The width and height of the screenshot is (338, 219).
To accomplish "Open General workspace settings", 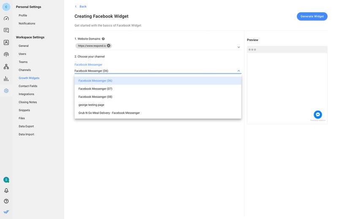I will coord(24,46).
